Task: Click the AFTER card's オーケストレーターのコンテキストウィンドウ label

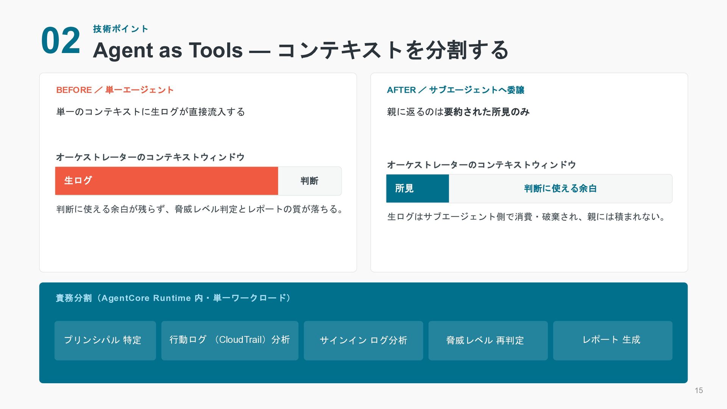Action: click(x=481, y=165)
